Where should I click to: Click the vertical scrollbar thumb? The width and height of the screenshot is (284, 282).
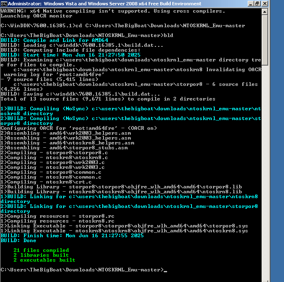tap(265, 41)
